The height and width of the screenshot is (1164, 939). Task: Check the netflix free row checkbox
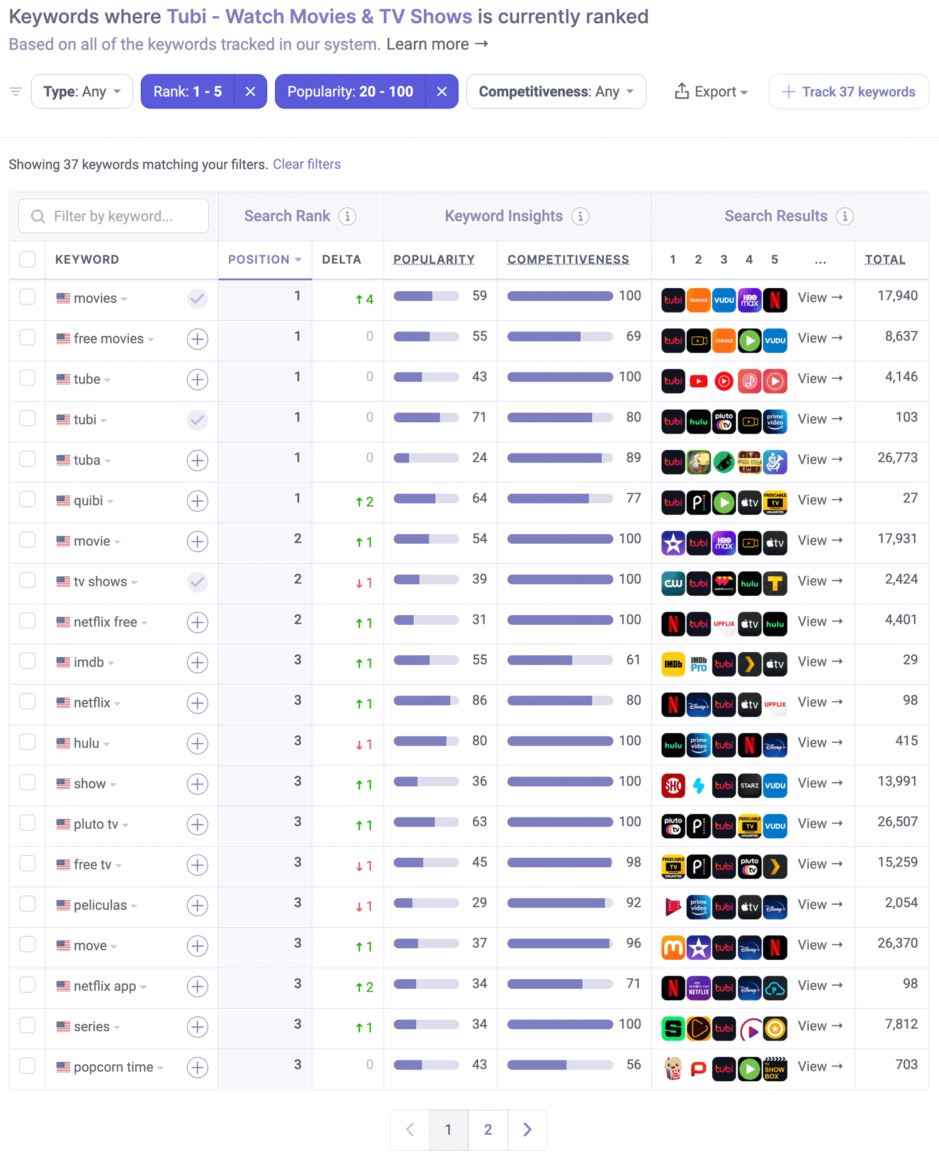point(28,621)
